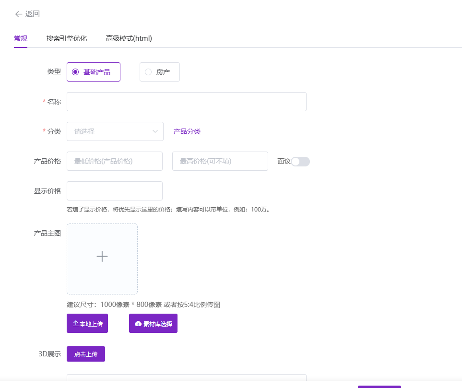Click the back arrow icon
The image size is (462, 388).
point(19,14)
